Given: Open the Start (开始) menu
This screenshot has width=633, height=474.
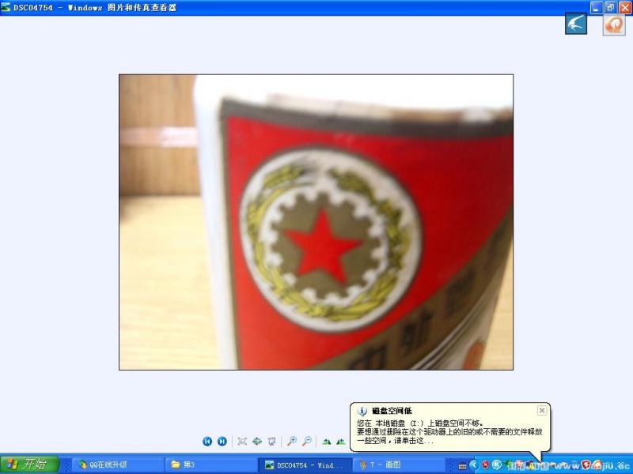Looking at the screenshot, I should [29, 465].
